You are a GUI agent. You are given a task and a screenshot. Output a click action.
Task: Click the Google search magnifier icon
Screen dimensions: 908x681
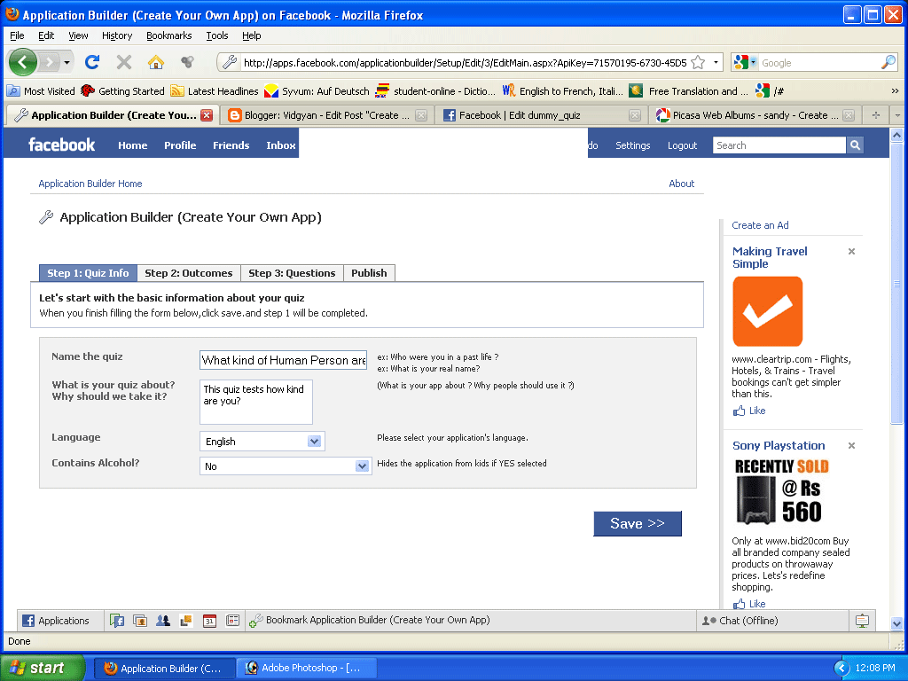[x=888, y=63]
